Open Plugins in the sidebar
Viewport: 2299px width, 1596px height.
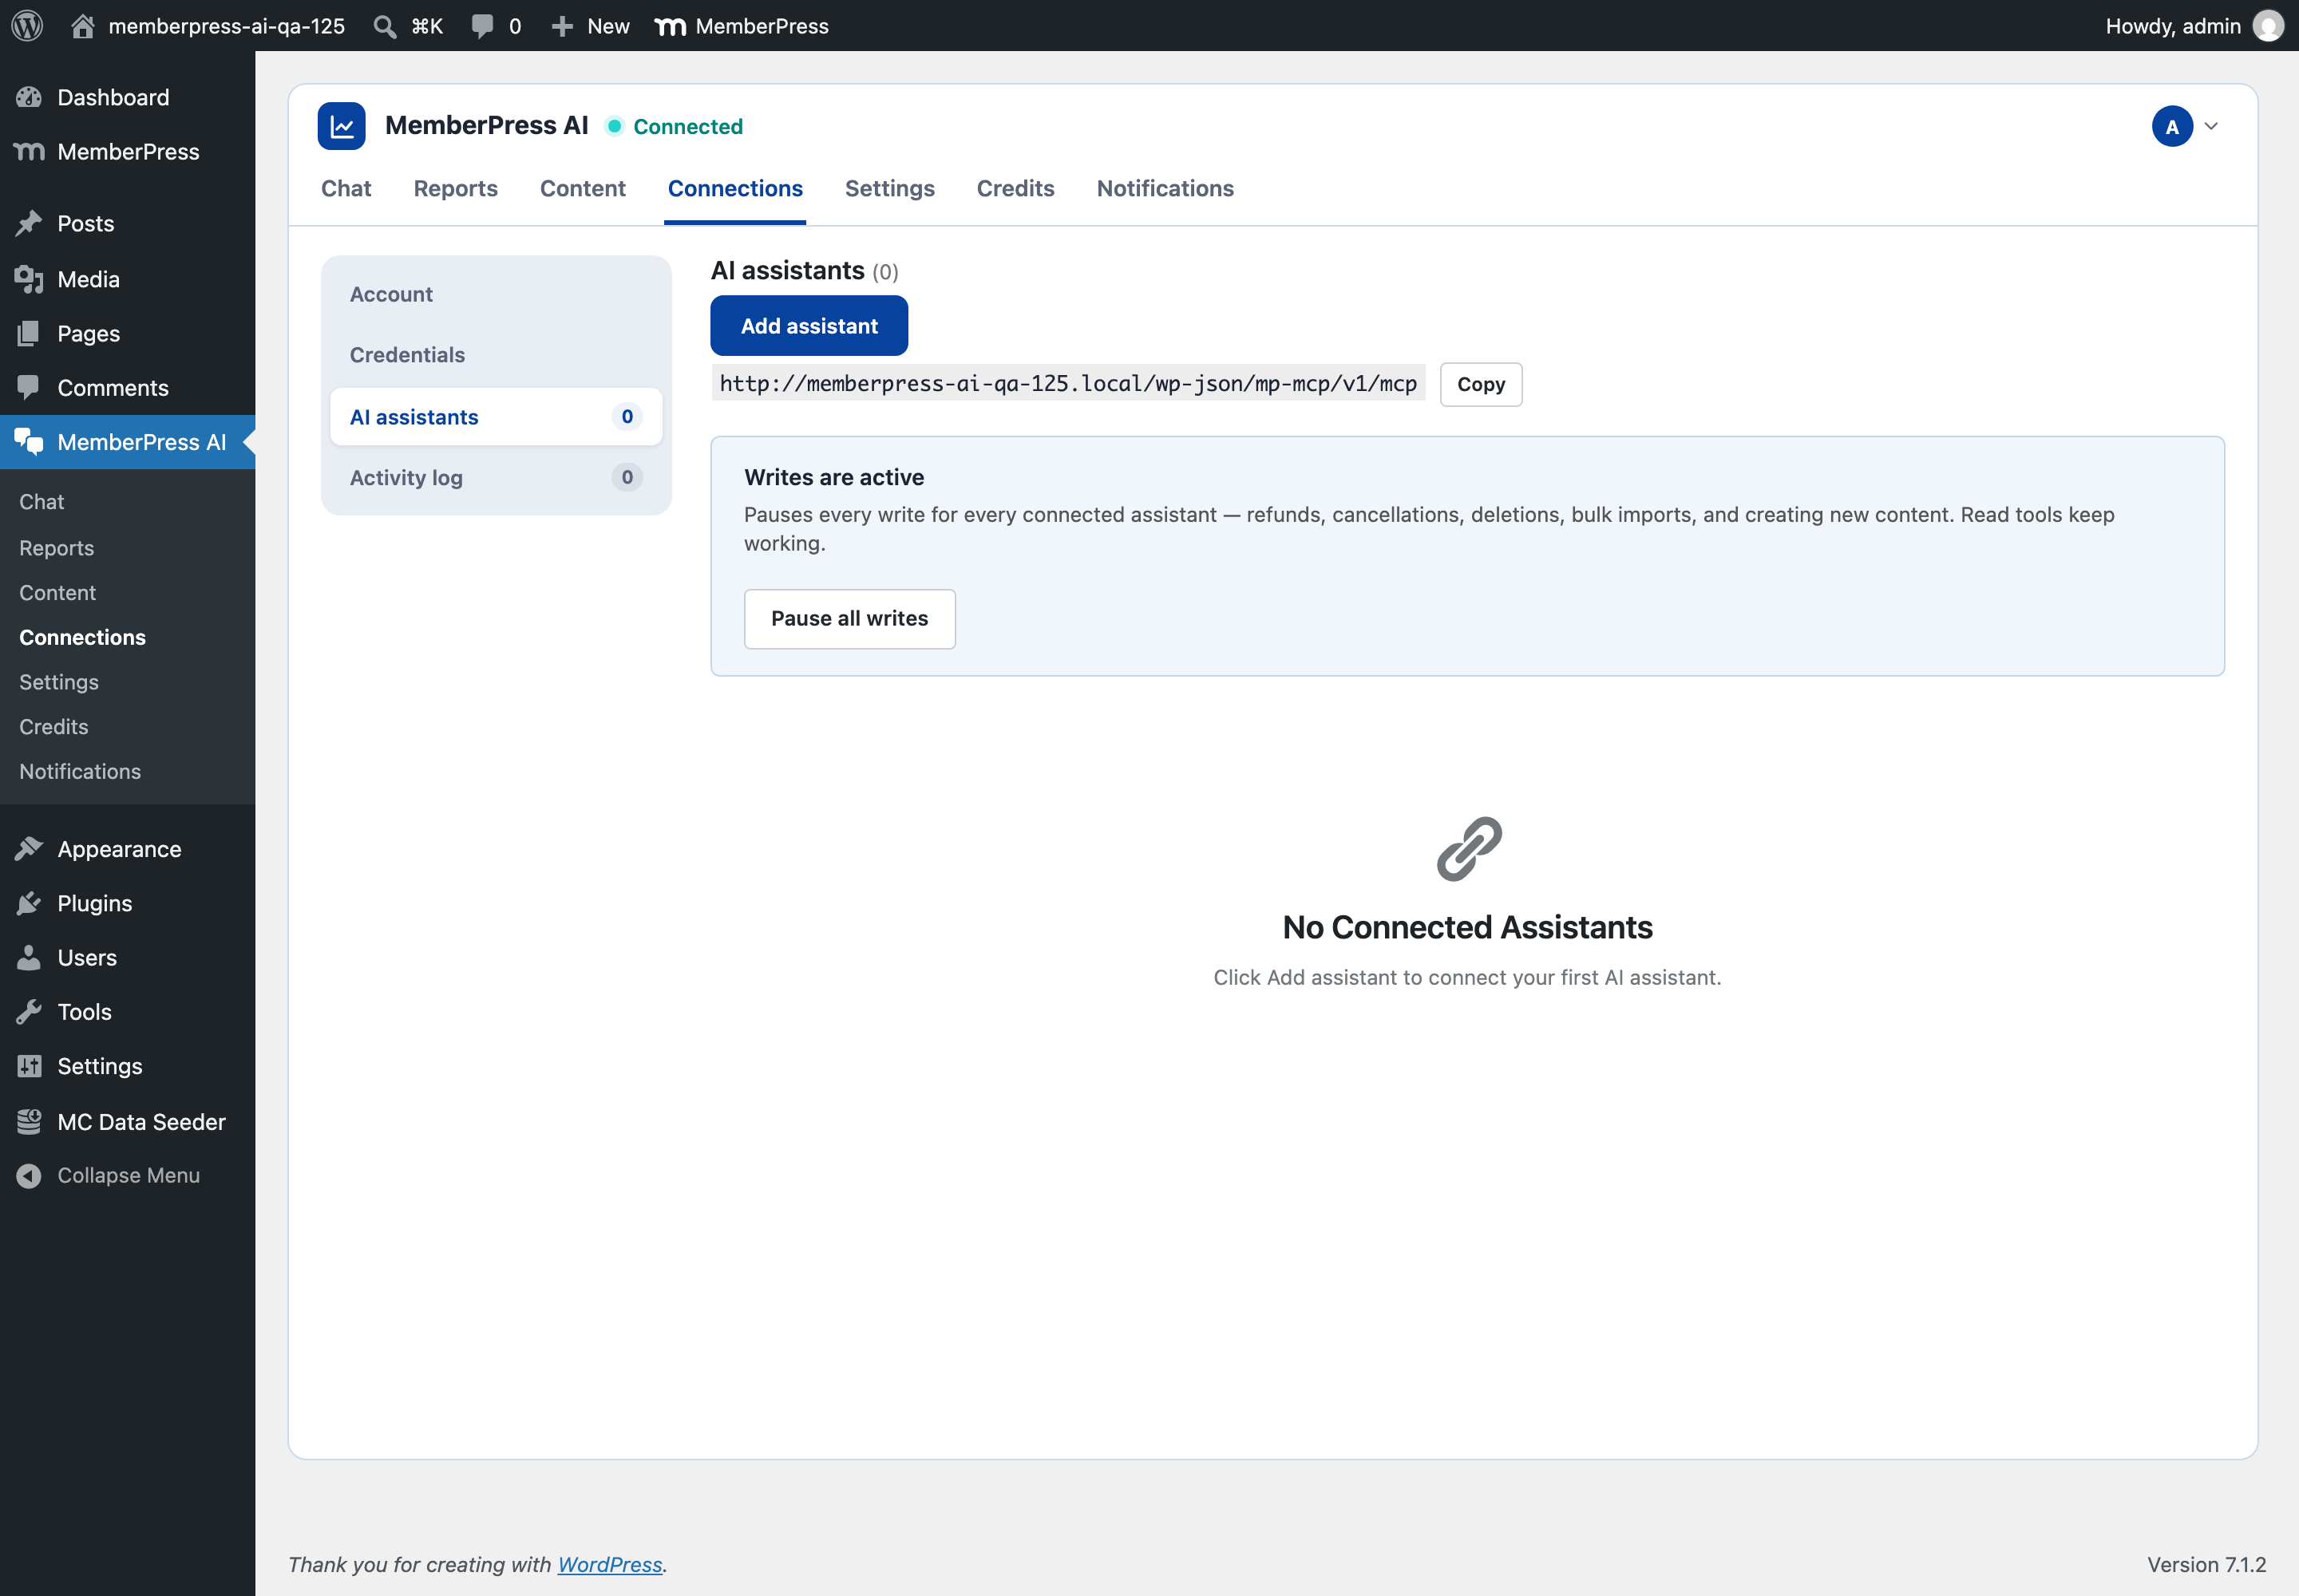click(x=127, y=903)
